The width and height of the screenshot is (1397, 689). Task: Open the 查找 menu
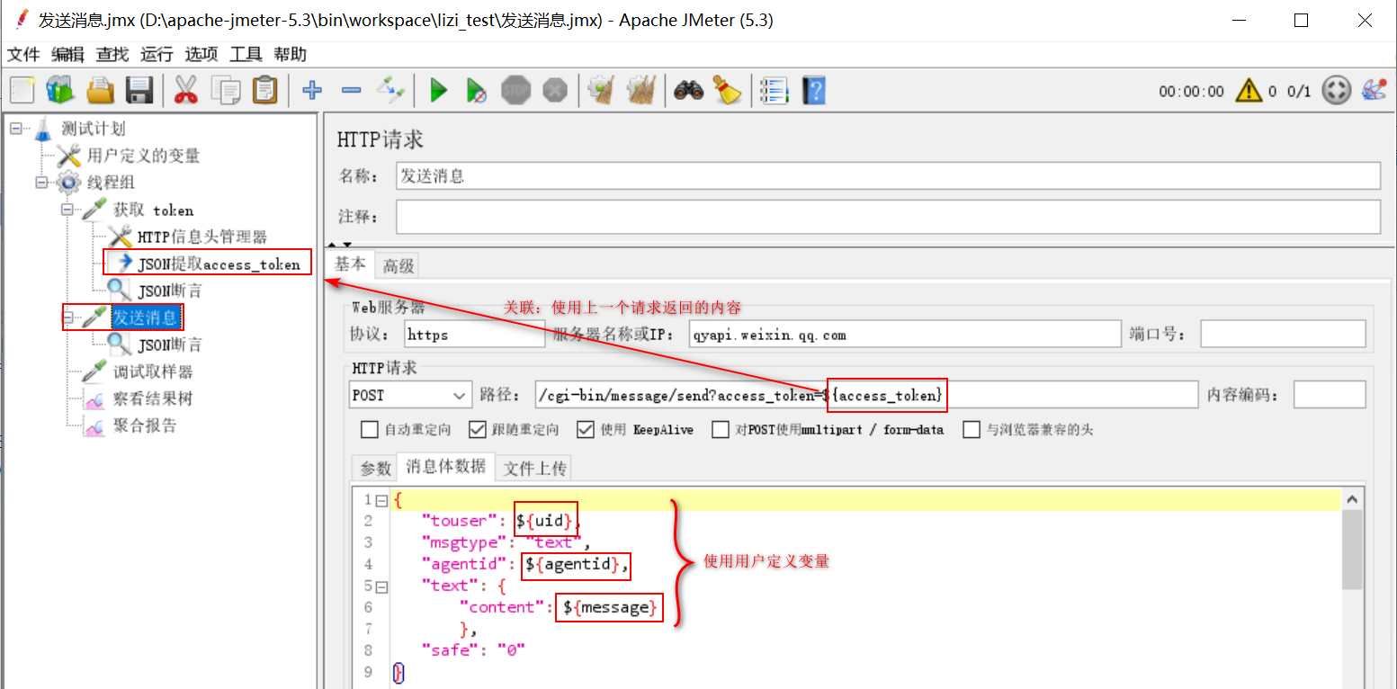pyautogui.click(x=112, y=54)
